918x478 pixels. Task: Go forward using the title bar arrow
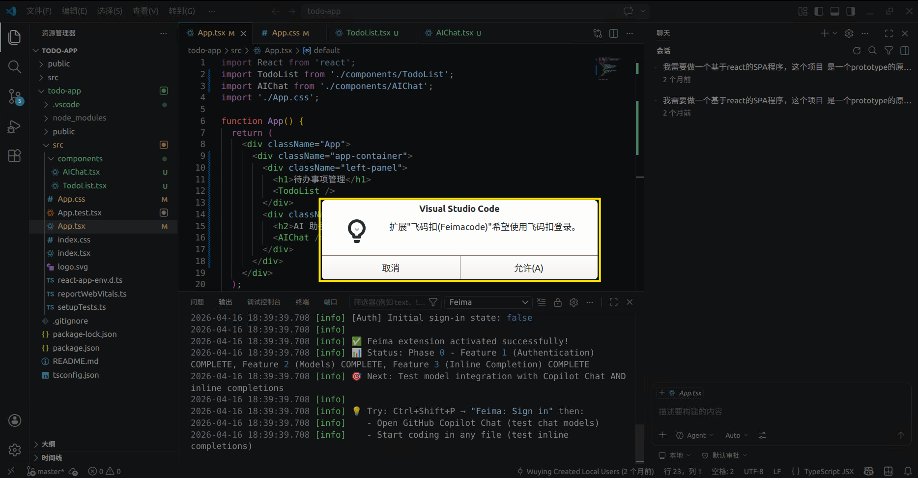point(292,11)
